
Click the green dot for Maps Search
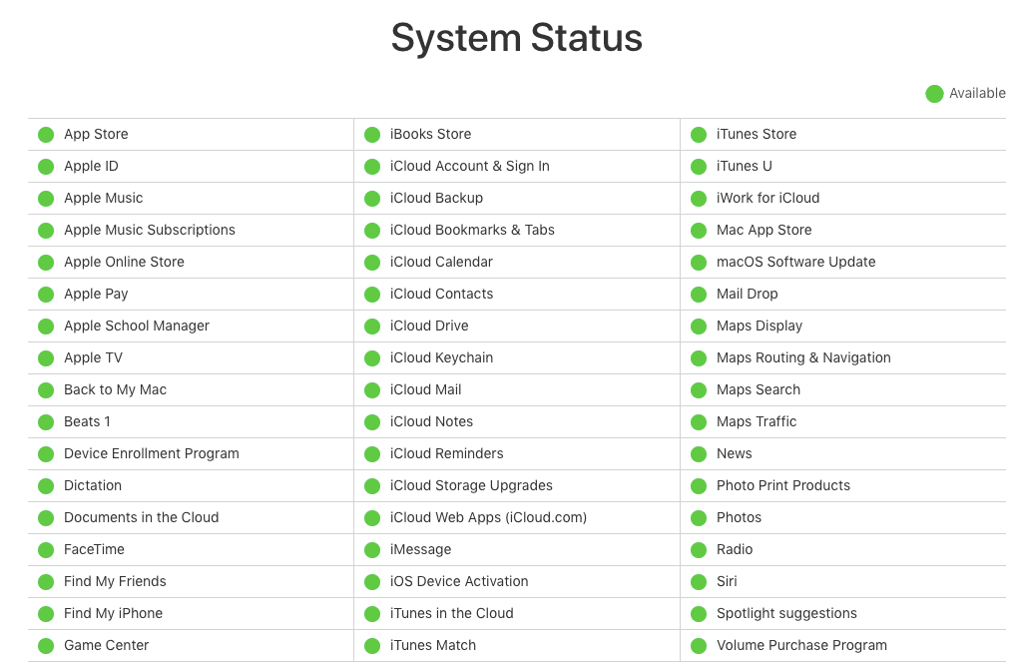(699, 390)
